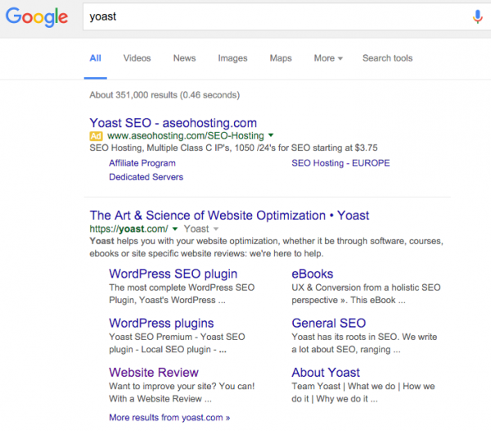491x431 pixels.
Task: Click the Affiliate Program sitelink
Action: click(142, 163)
